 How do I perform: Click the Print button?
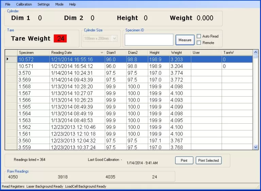(x=184, y=160)
